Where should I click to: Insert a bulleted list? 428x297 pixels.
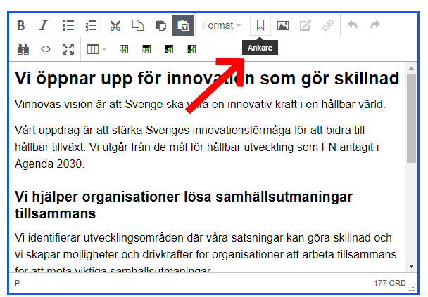[x=68, y=25]
